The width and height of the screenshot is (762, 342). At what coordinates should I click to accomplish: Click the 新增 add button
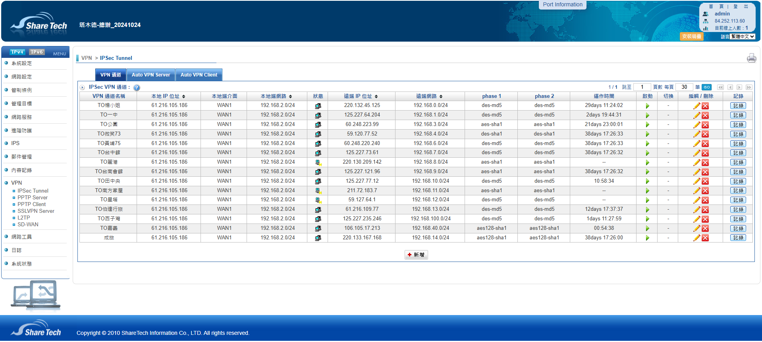(x=416, y=255)
